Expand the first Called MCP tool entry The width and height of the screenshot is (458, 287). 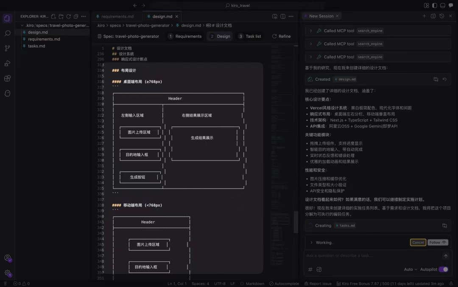(x=311, y=31)
